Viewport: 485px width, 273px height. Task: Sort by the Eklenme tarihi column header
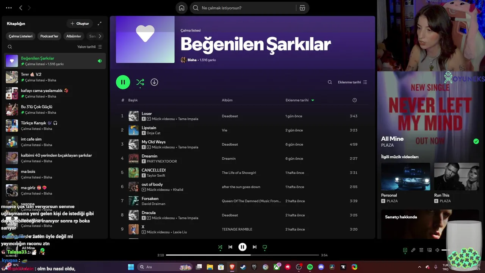pyautogui.click(x=300, y=100)
